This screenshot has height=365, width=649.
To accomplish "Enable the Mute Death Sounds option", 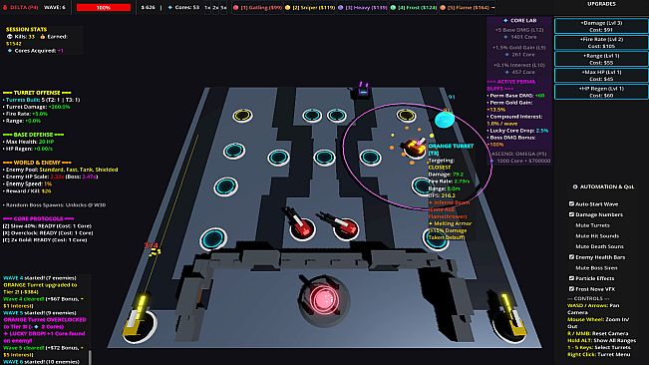I will 599,246.
